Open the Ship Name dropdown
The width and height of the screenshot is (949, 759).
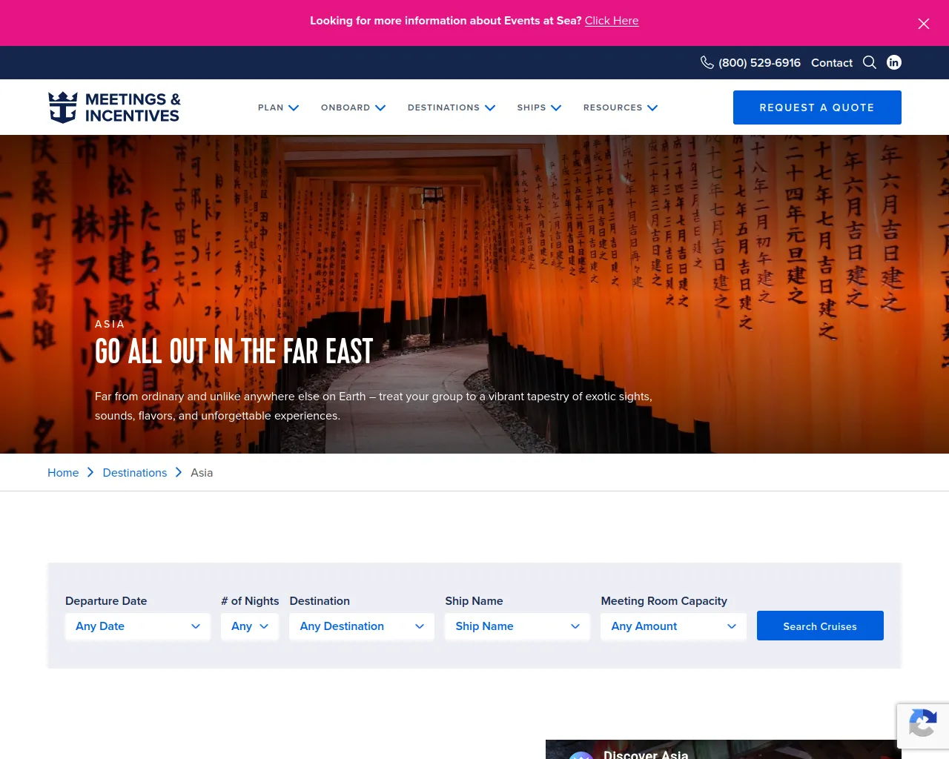518,626
